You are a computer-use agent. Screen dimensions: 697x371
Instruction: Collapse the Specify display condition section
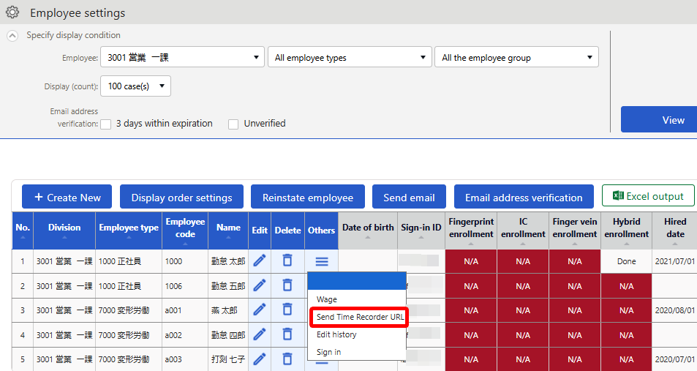click(12, 36)
